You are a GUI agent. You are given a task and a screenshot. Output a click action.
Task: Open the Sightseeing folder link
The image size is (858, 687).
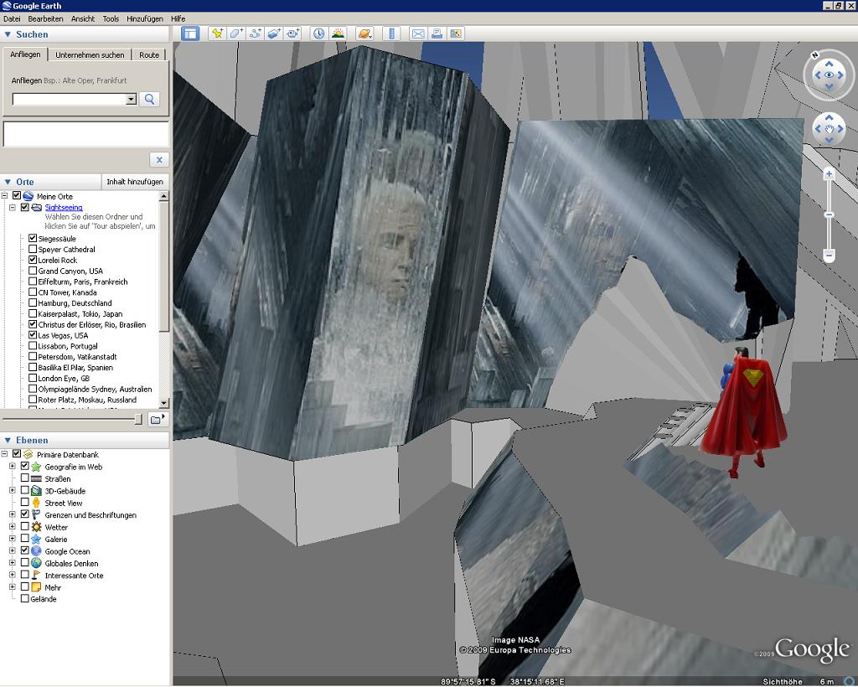64,207
